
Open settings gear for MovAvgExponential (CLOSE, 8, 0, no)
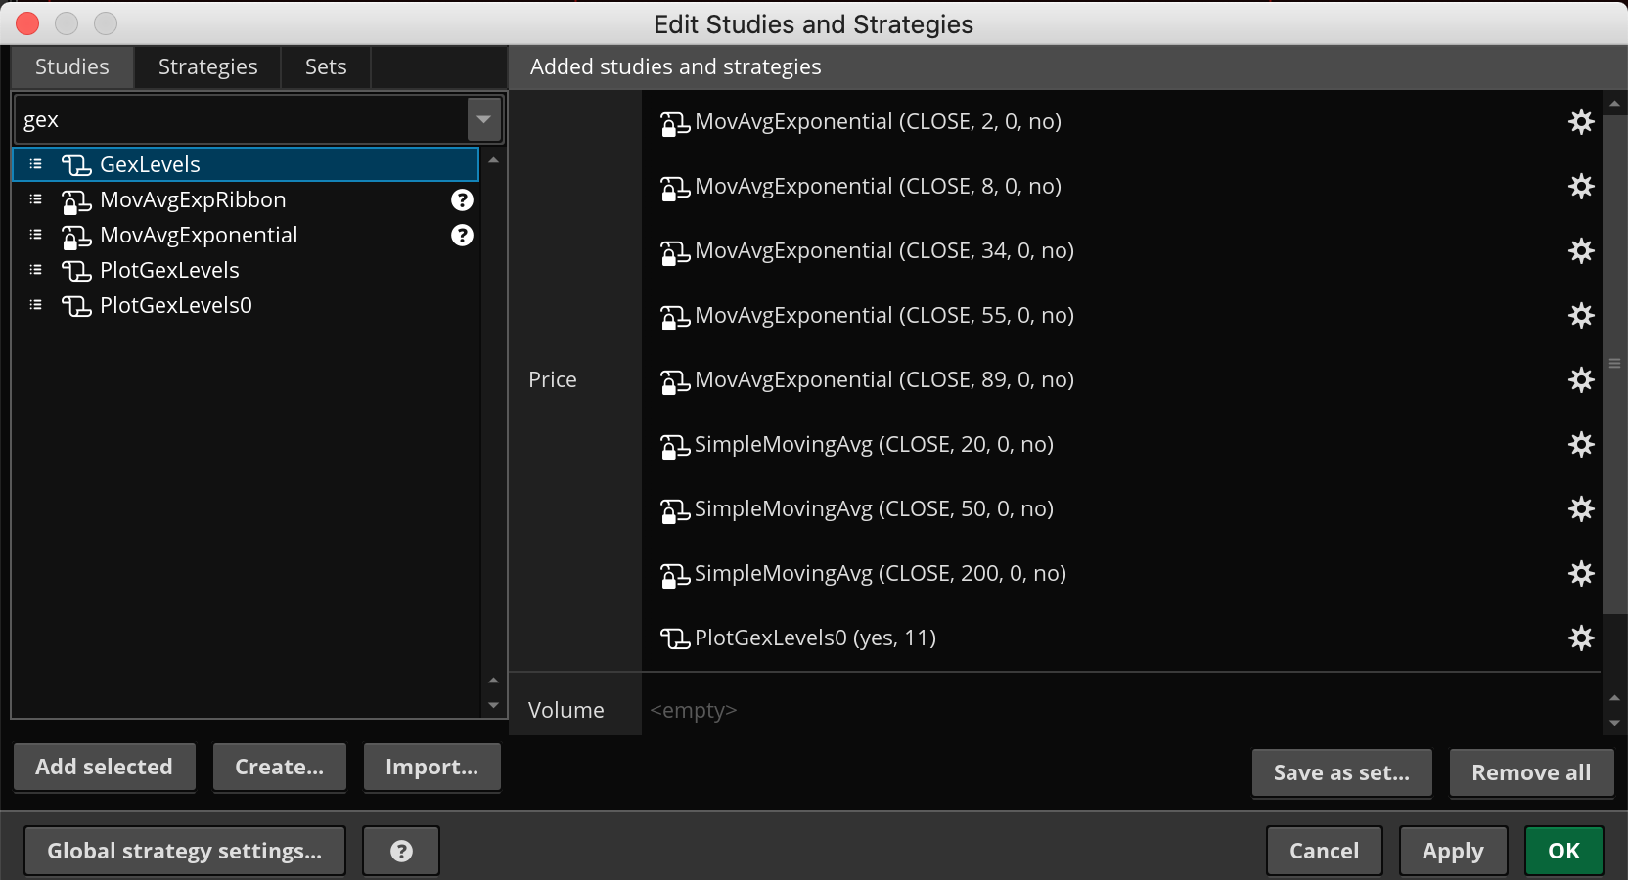tap(1581, 187)
